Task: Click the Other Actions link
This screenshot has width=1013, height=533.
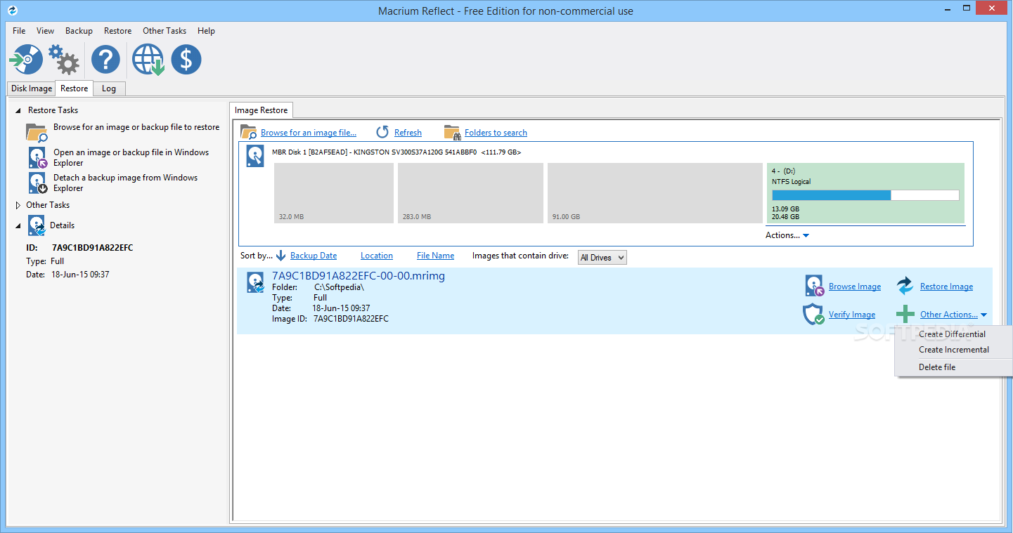Action: click(949, 315)
